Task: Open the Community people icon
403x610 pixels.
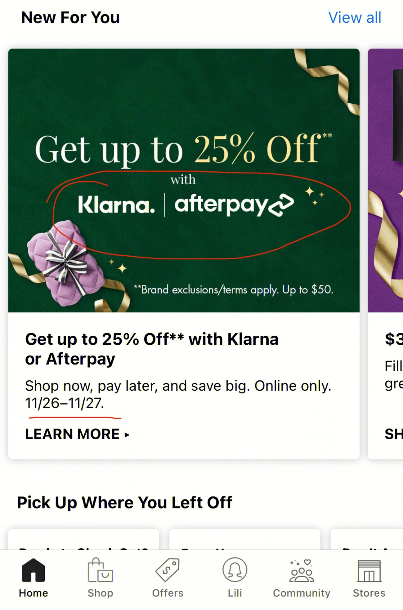Action: [x=302, y=570]
